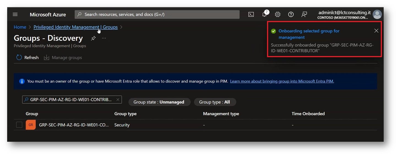Go to Home breadcrumb
398x156 pixels.
[20, 27]
